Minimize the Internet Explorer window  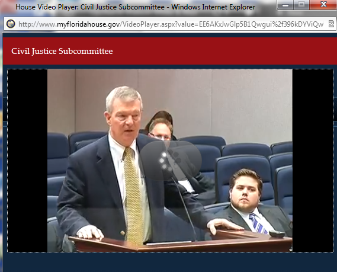pyautogui.click(x=285, y=5)
